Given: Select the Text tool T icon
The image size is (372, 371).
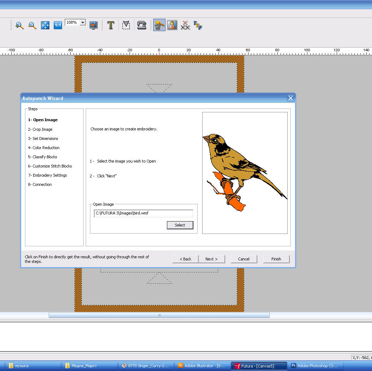Looking at the screenshot, I should [x=111, y=25].
